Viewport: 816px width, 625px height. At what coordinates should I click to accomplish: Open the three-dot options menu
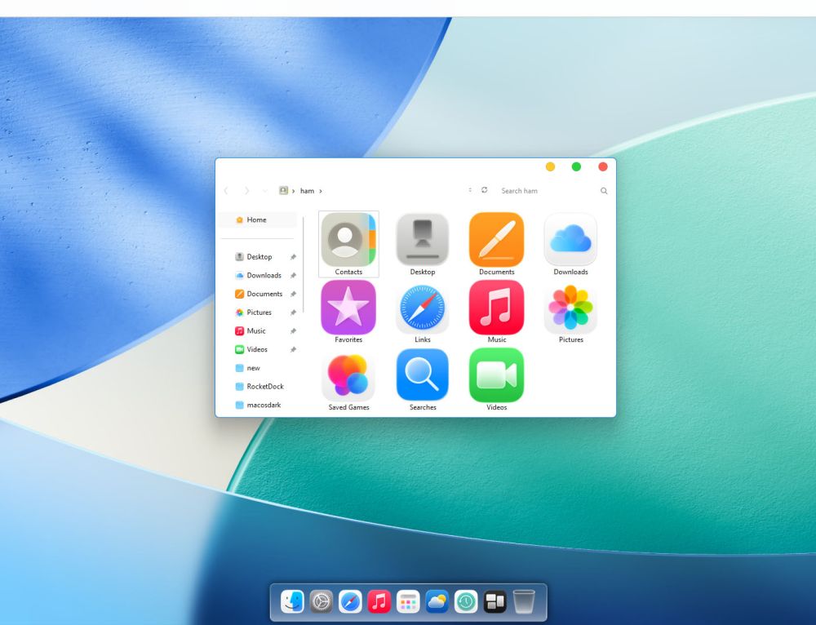tap(470, 190)
